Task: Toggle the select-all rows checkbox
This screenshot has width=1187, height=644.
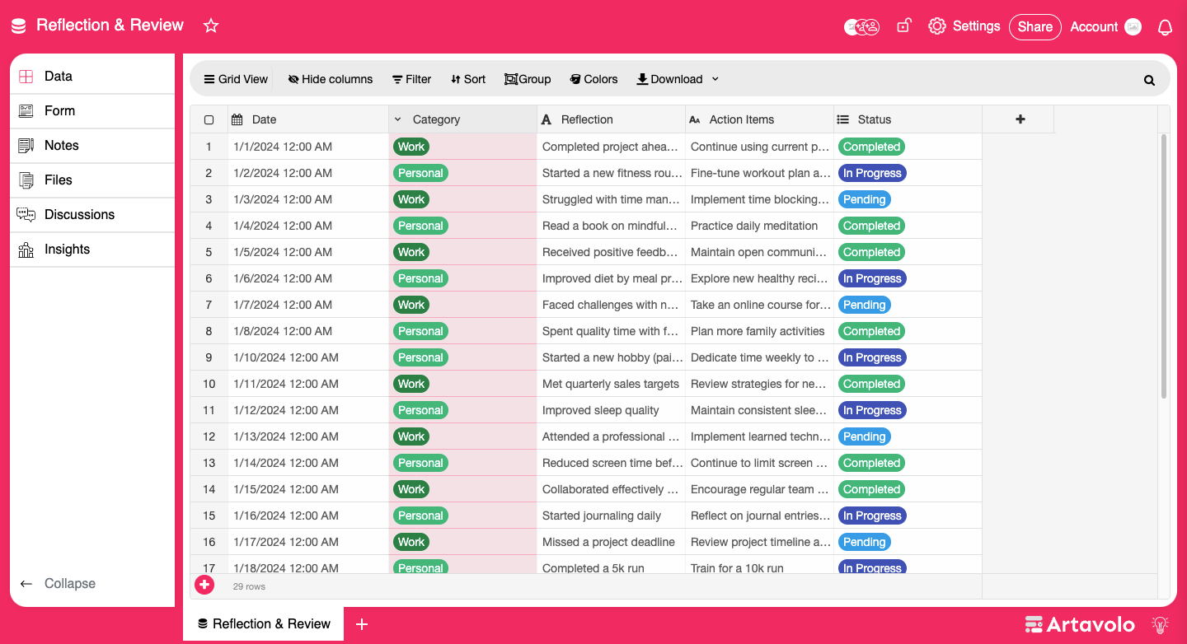Action: point(209,119)
